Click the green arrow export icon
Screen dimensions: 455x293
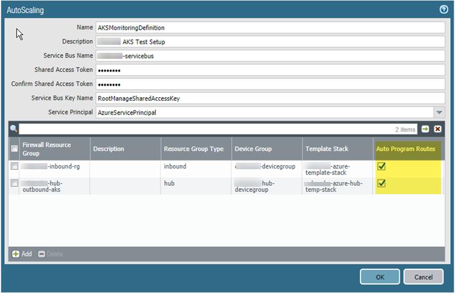(x=426, y=129)
